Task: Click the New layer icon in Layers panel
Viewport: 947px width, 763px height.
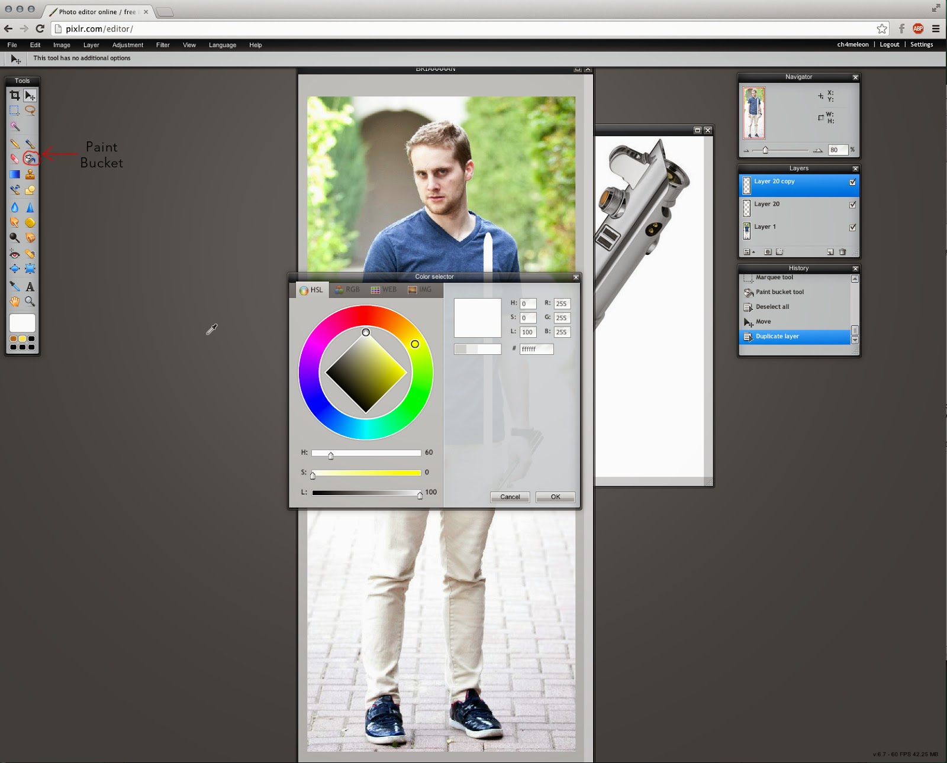Action: pos(830,252)
